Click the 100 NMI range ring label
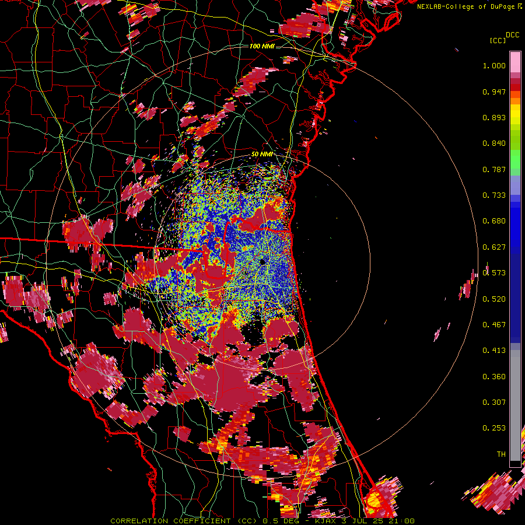 pos(262,46)
